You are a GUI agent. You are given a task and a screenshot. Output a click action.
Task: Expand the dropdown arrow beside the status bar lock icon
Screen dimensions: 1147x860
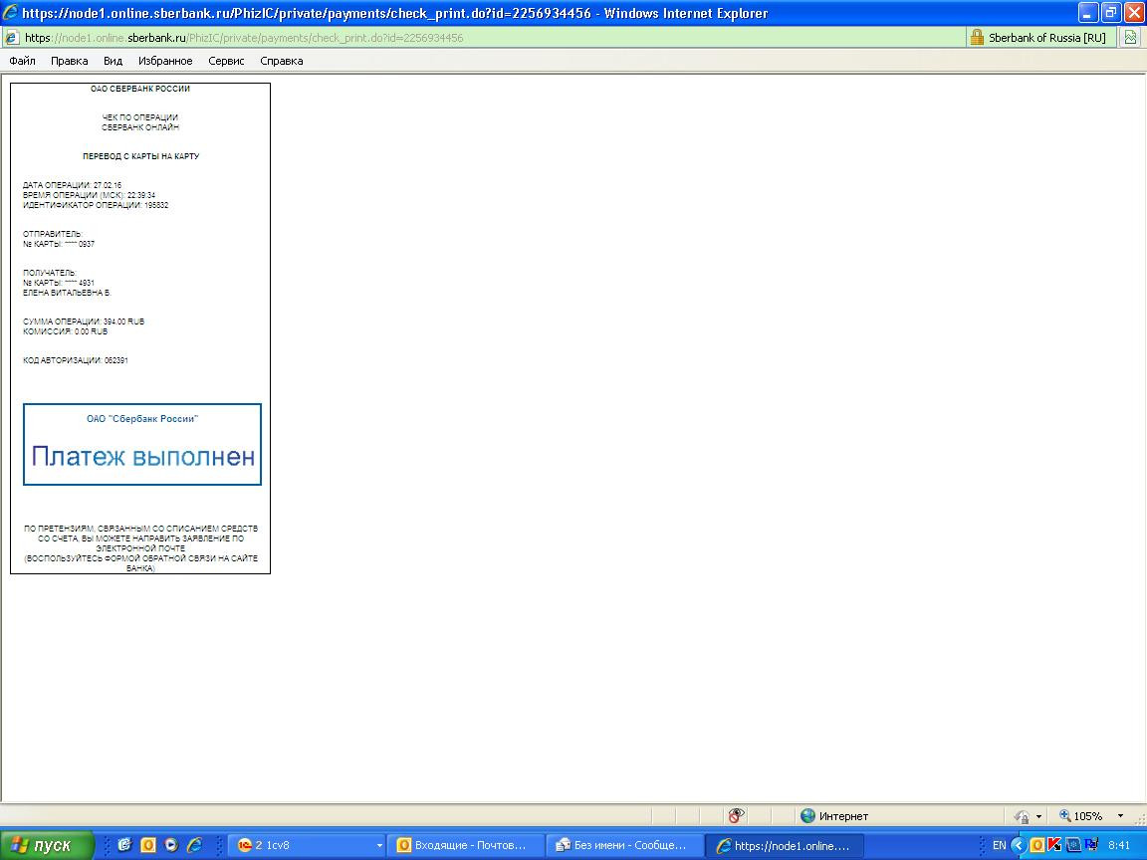[x=1038, y=816]
